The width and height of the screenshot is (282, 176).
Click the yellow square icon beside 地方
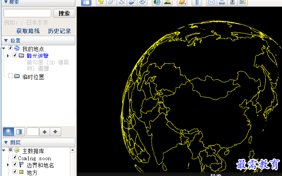point(21,172)
